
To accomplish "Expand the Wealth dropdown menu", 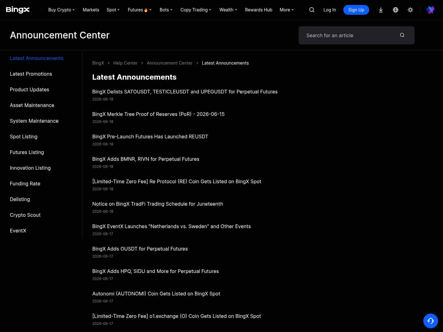I will (x=228, y=10).
